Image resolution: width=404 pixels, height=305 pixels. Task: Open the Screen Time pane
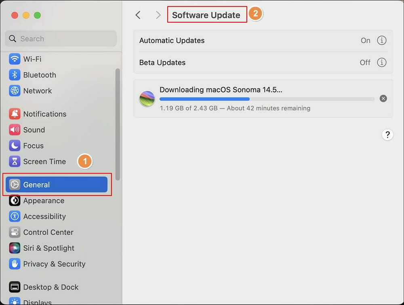[57, 162]
